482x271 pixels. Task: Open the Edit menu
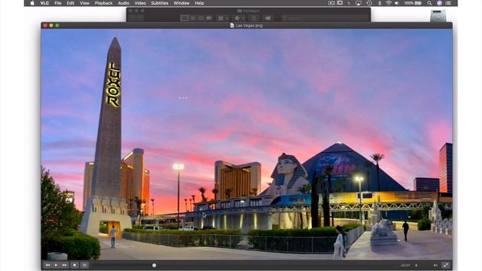[x=70, y=3]
